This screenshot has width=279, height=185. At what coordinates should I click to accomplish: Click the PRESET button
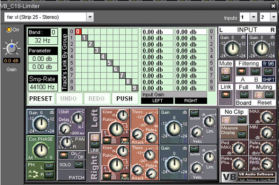click(x=41, y=99)
